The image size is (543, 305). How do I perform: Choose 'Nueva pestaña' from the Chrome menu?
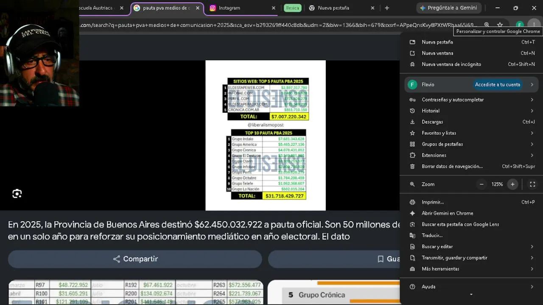(471, 42)
